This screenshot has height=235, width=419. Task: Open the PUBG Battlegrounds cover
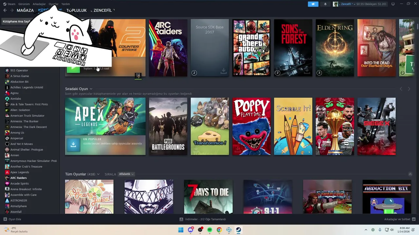click(x=168, y=126)
